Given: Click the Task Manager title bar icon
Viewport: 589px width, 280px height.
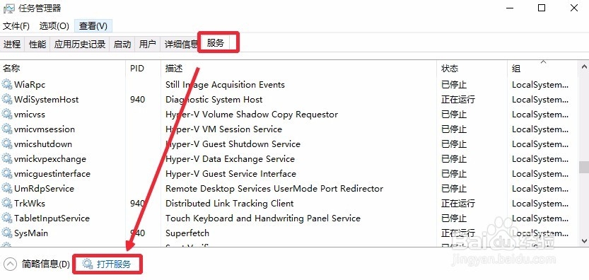Looking at the screenshot, I should click(9, 8).
